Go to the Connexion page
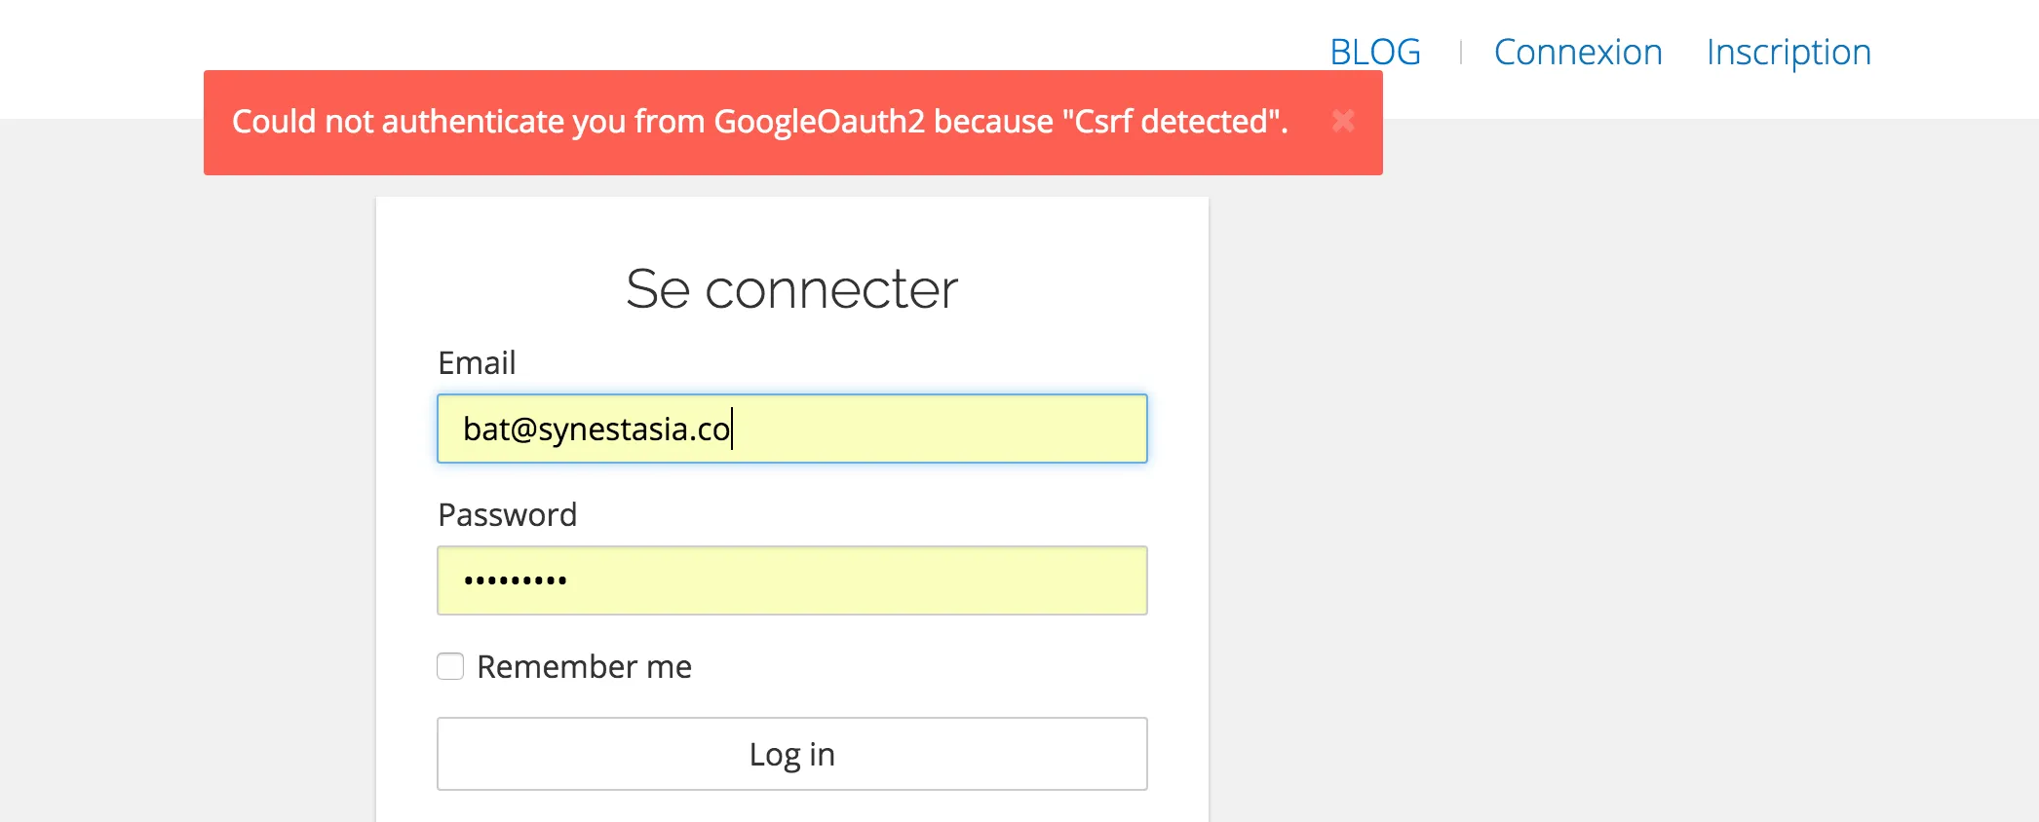 (1577, 52)
